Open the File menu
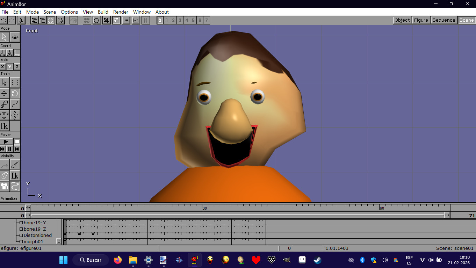476x268 pixels. [5, 12]
